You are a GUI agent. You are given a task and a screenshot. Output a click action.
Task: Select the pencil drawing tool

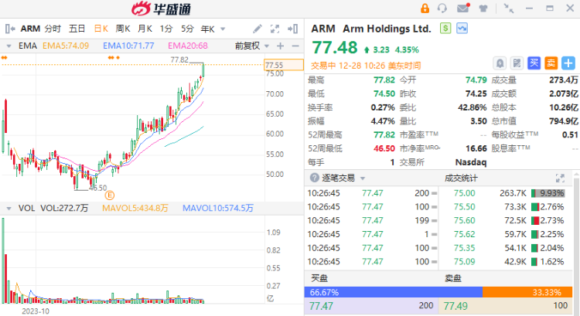pos(258,29)
